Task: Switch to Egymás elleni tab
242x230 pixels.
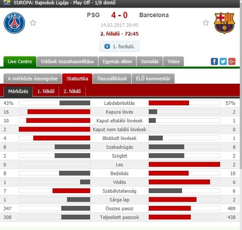Action: pyautogui.click(x=117, y=62)
